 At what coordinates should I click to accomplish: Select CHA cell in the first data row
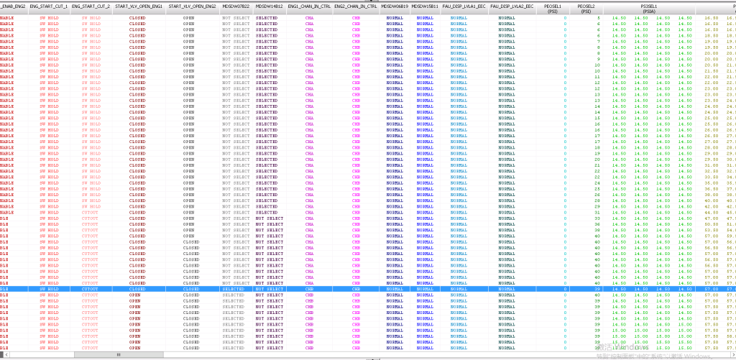pos(309,17)
